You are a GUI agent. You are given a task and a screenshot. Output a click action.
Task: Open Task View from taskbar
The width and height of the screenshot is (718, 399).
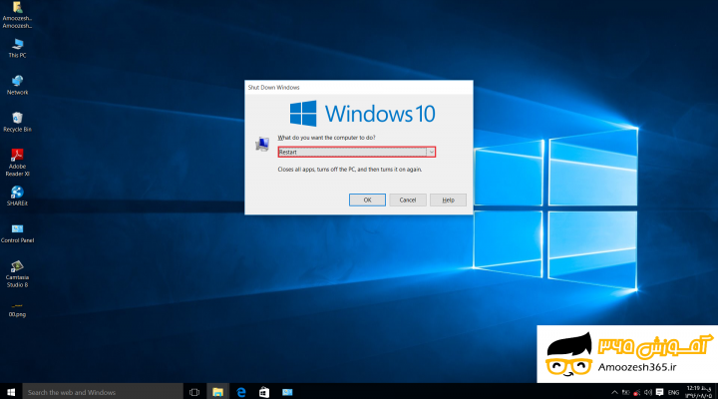coord(194,392)
